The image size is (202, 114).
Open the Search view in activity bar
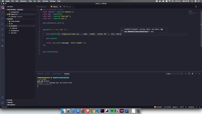3,13
